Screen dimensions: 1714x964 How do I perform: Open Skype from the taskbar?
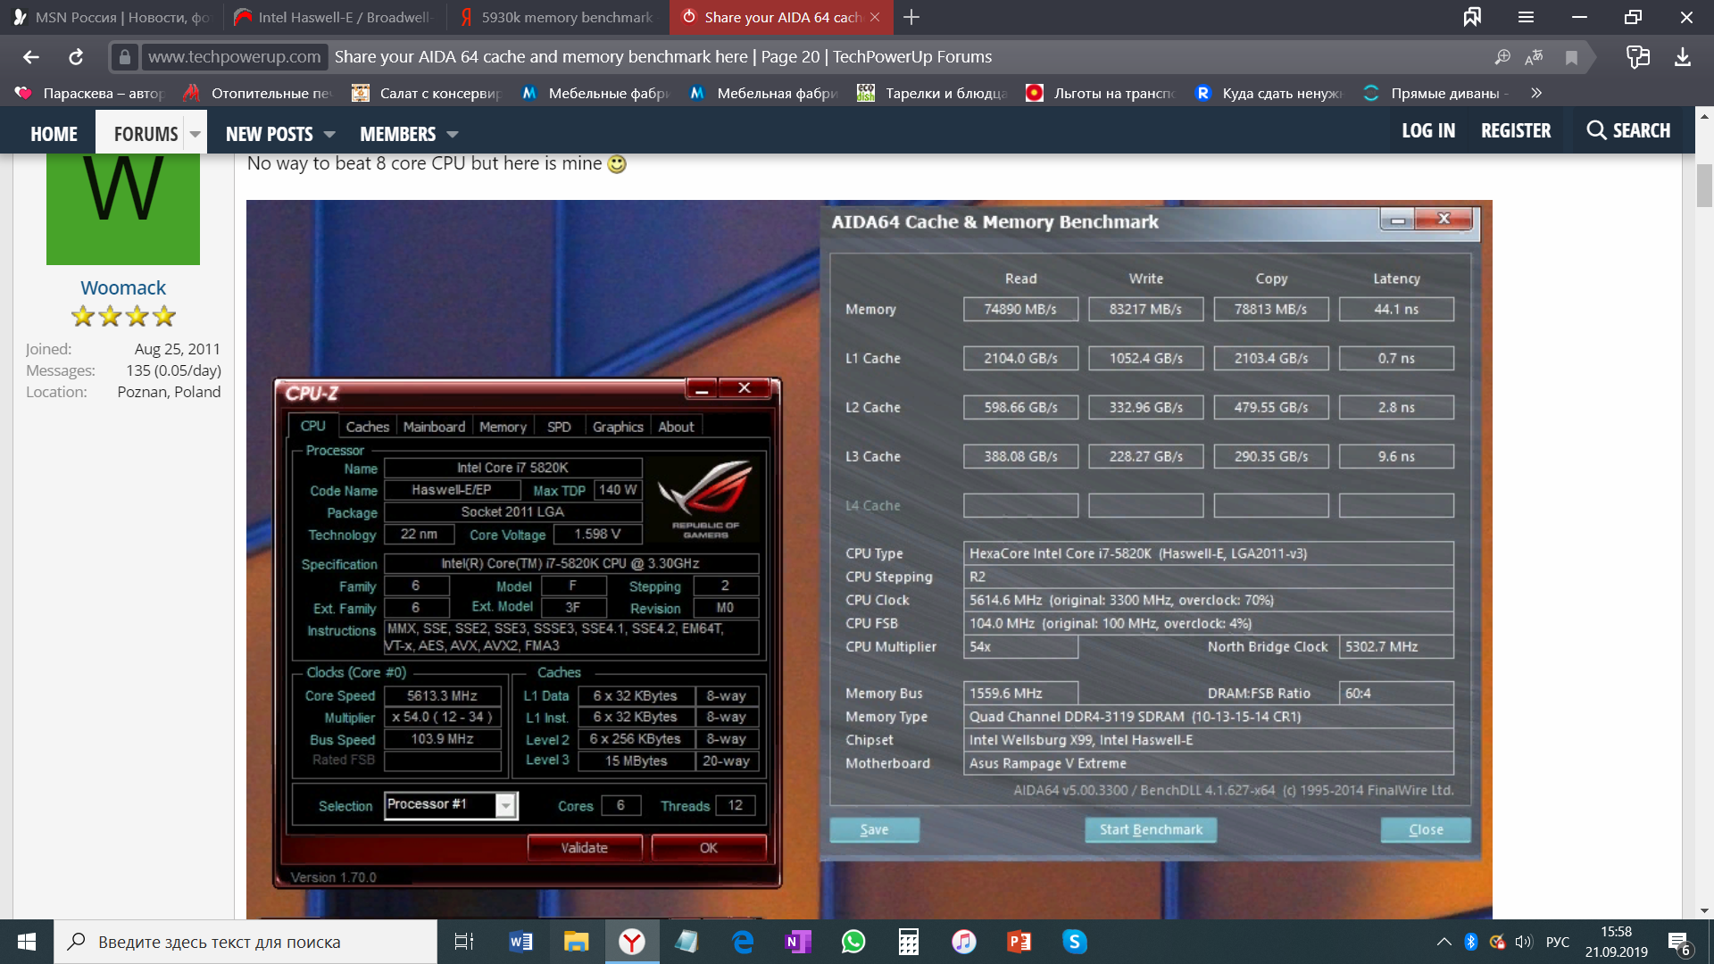coord(1075,942)
